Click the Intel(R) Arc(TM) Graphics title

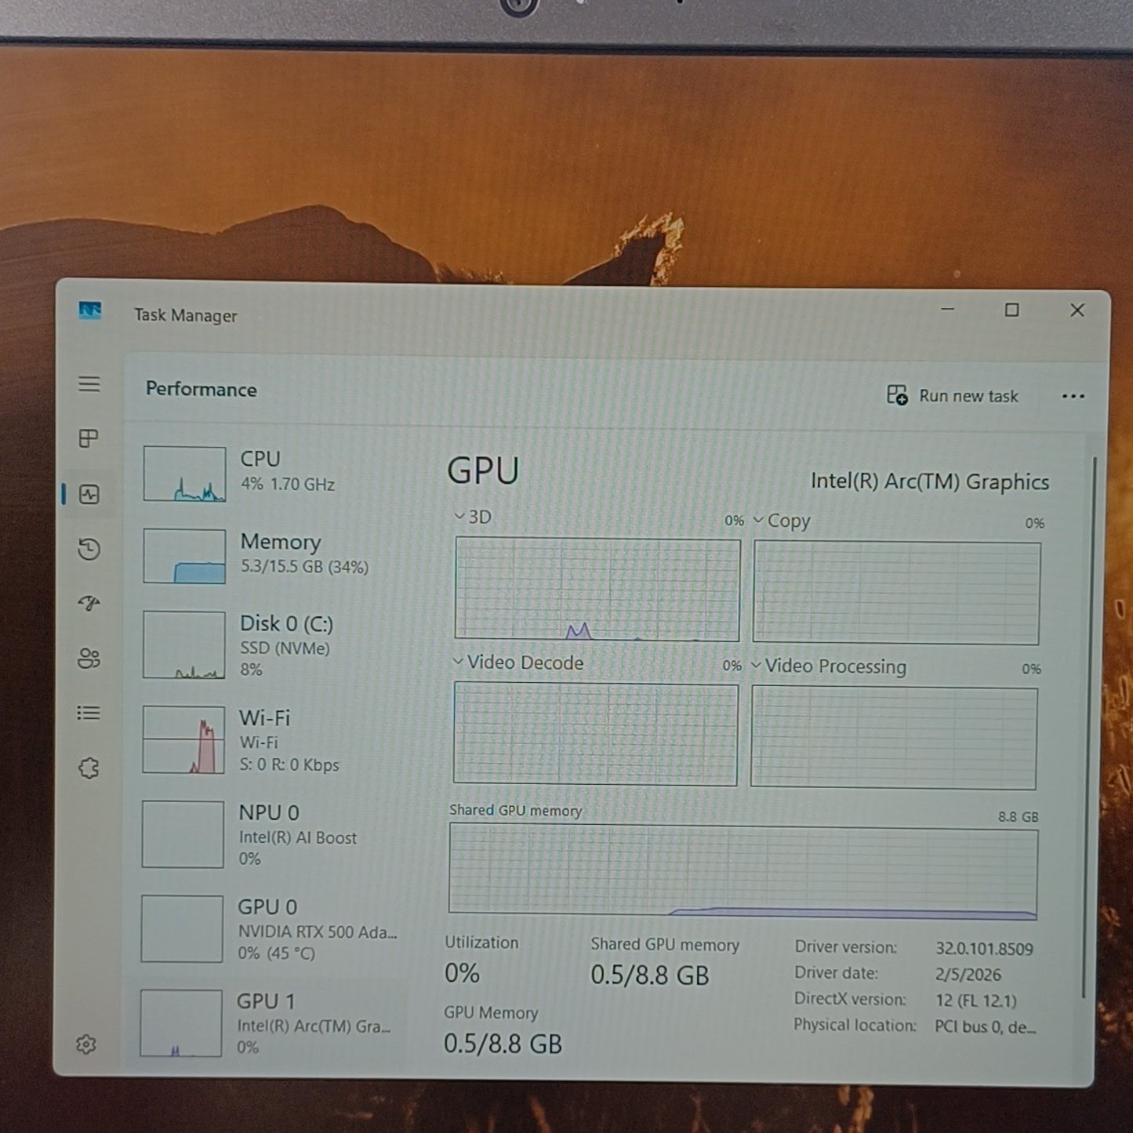tap(929, 481)
